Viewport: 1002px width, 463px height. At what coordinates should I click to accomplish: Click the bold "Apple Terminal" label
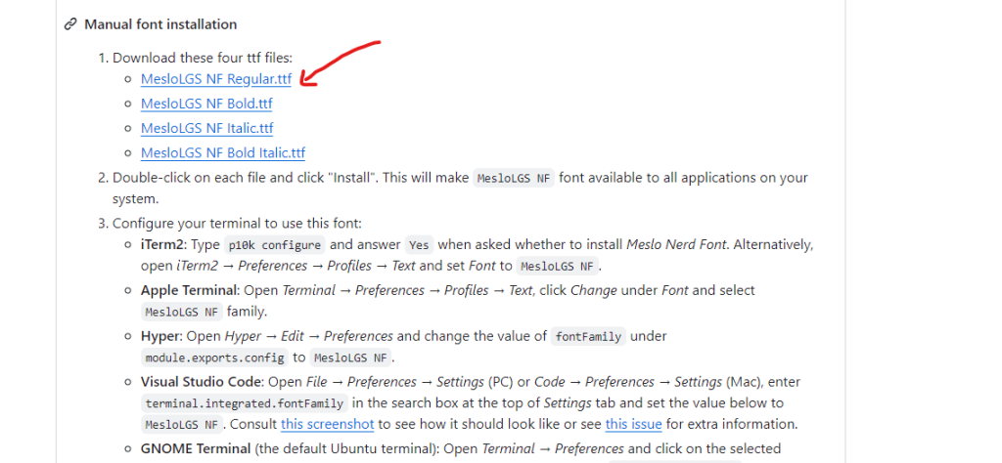(x=187, y=290)
